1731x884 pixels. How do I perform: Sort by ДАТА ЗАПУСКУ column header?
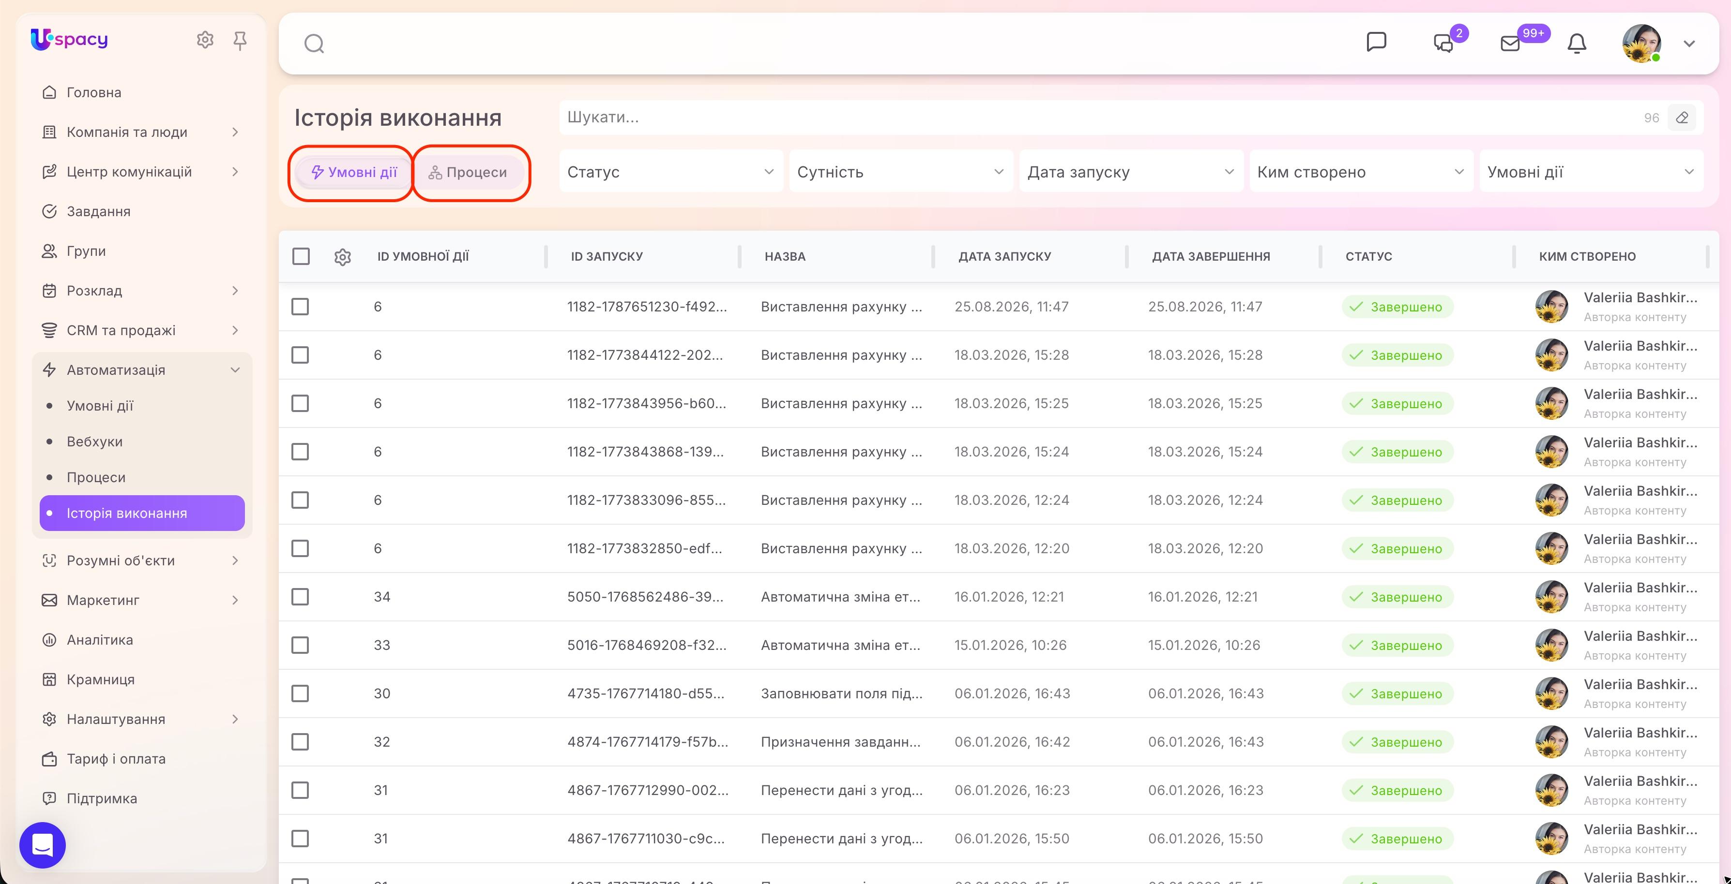click(x=1004, y=256)
